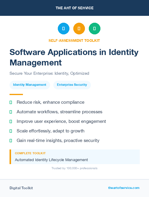
Task: Click the text "Reduce risk, enhance compliance"
Action: pyautogui.click(x=50, y=102)
